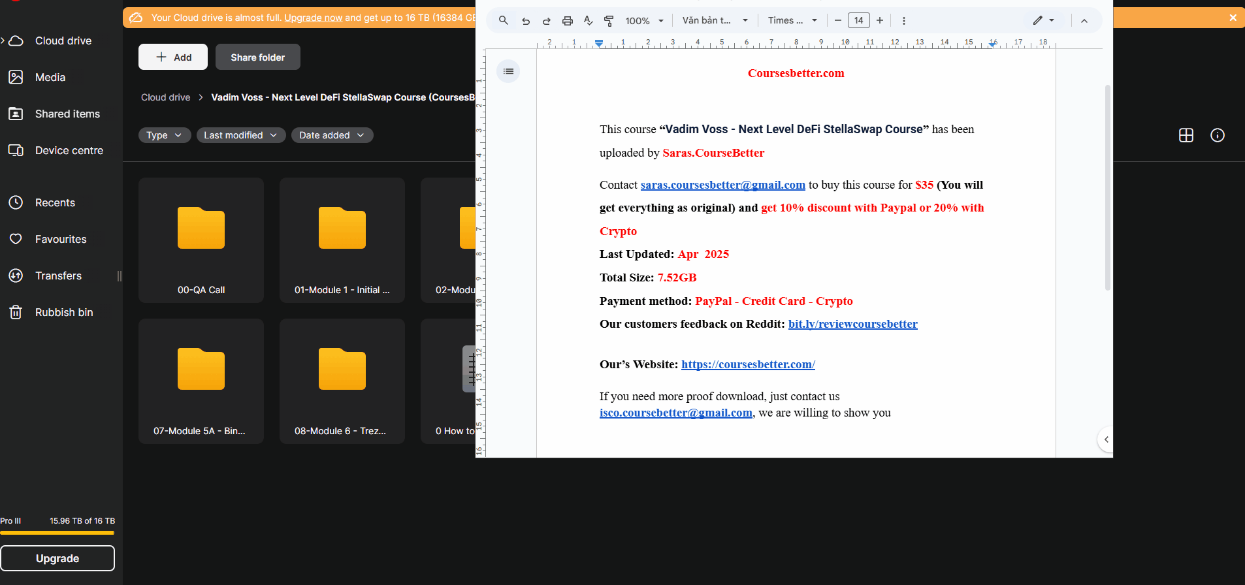Select the paint format roller tool

609,21
